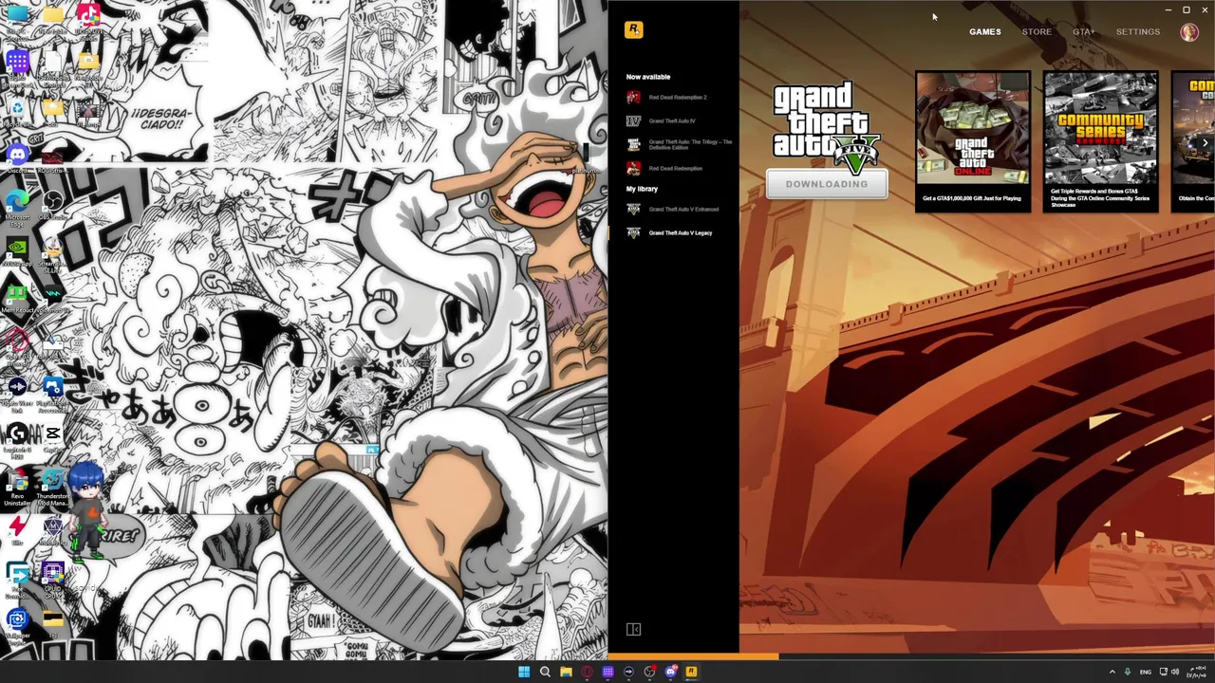This screenshot has width=1215, height=683.
Task: Select Grand Theft Auto V Legacy in library
Action: (669, 232)
